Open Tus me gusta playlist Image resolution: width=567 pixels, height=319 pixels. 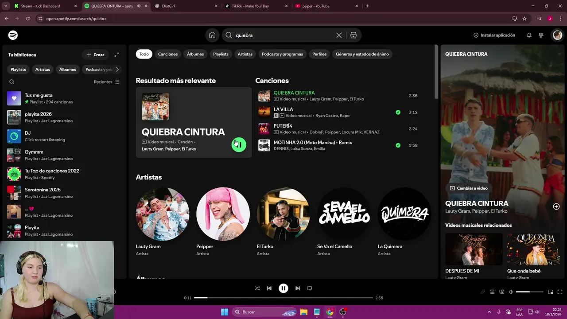pos(64,98)
